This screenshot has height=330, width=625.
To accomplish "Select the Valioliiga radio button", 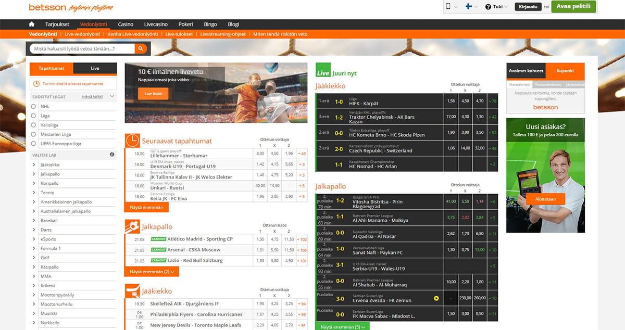I will click(x=34, y=125).
